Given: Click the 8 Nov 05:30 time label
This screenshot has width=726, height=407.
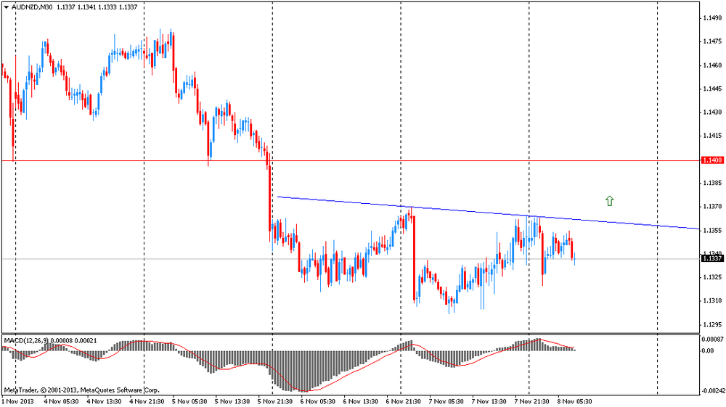Looking at the screenshot, I should [x=574, y=401].
